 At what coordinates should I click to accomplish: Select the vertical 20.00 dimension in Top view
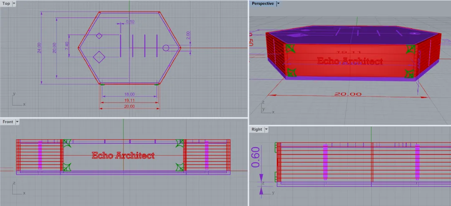[54, 48]
